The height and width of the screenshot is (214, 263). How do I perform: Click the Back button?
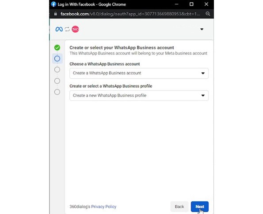pos(179,206)
